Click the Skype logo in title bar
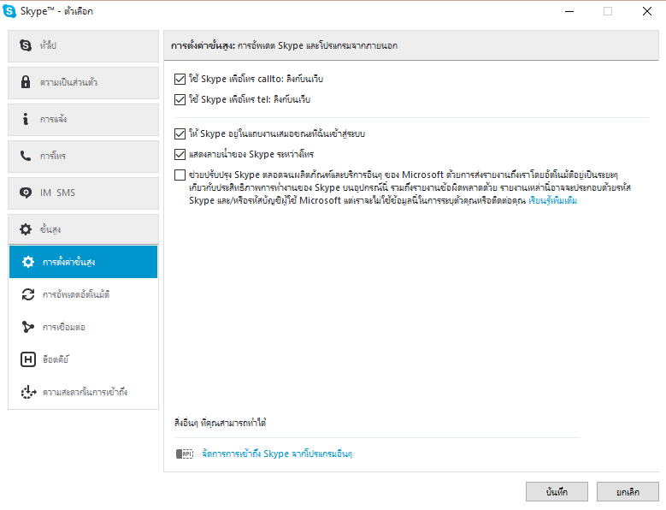 coord(9,11)
